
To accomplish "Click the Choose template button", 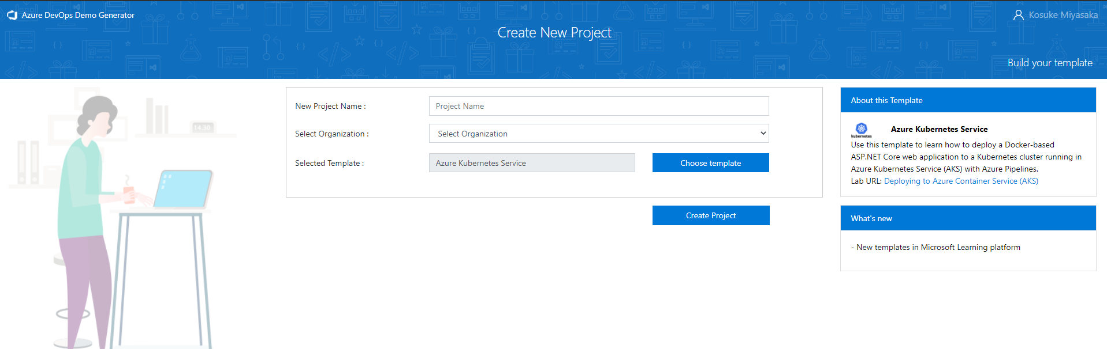I will [x=711, y=163].
